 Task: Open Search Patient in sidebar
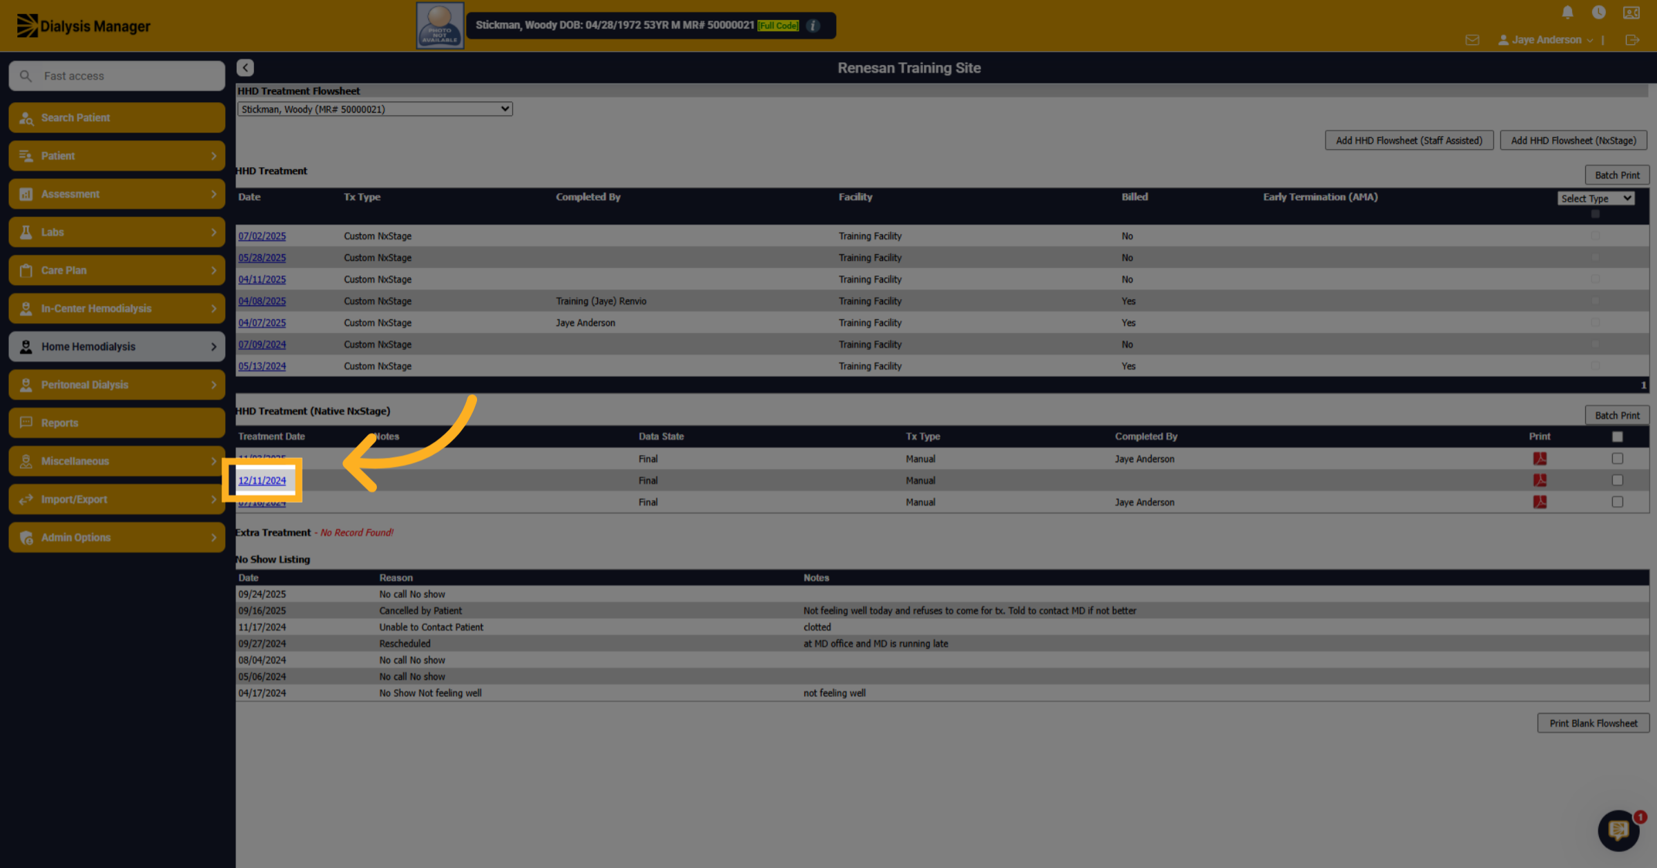pos(117,117)
